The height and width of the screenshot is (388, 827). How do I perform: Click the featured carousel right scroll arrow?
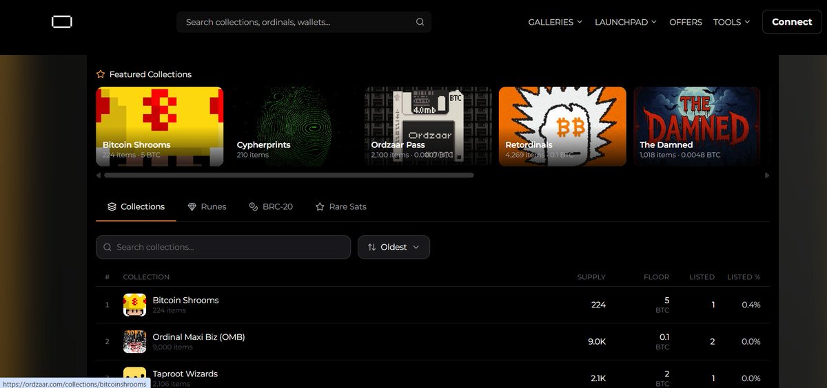(x=767, y=175)
